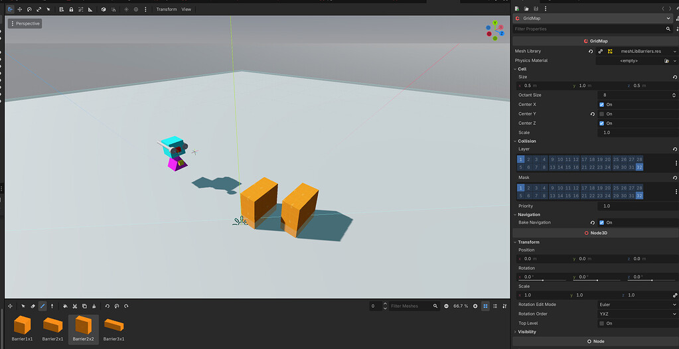Open the collision Mask options three-dot menu
This screenshot has height=349, width=679.
(x=676, y=192)
